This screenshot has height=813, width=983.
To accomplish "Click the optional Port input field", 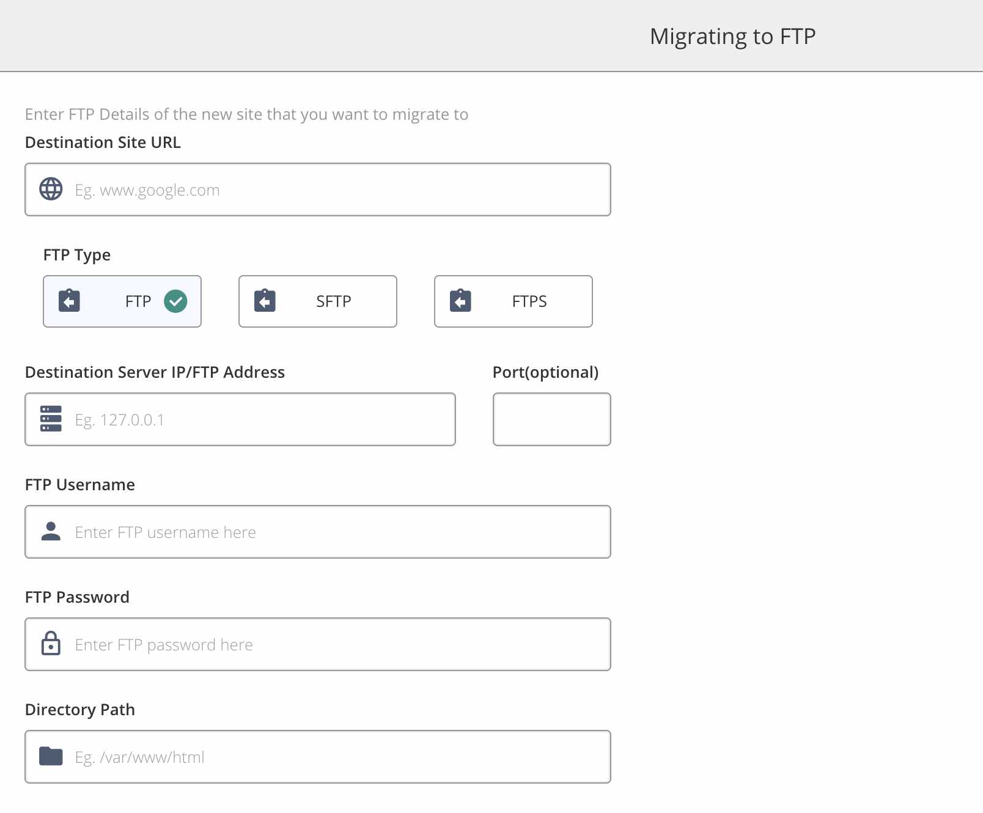I will point(551,419).
